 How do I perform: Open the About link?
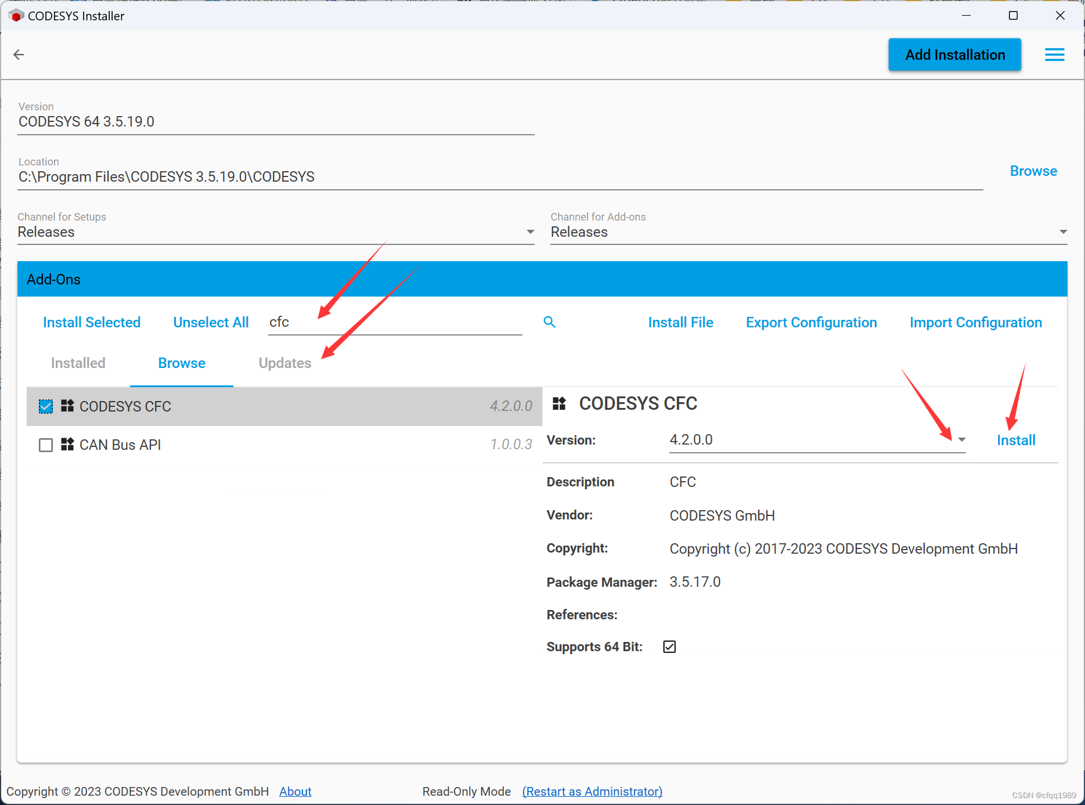295,792
